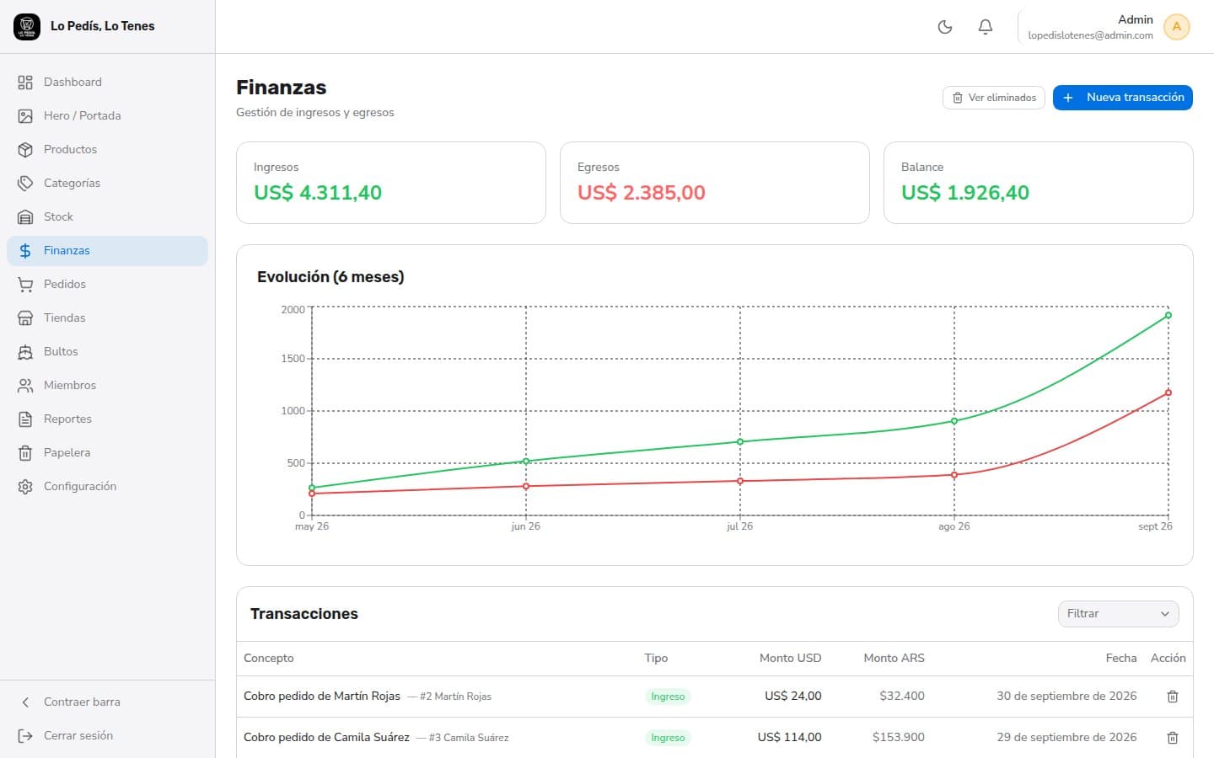Select the Egresos total US$ 2.385,00
The width and height of the screenshot is (1214, 758).
(642, 193)
